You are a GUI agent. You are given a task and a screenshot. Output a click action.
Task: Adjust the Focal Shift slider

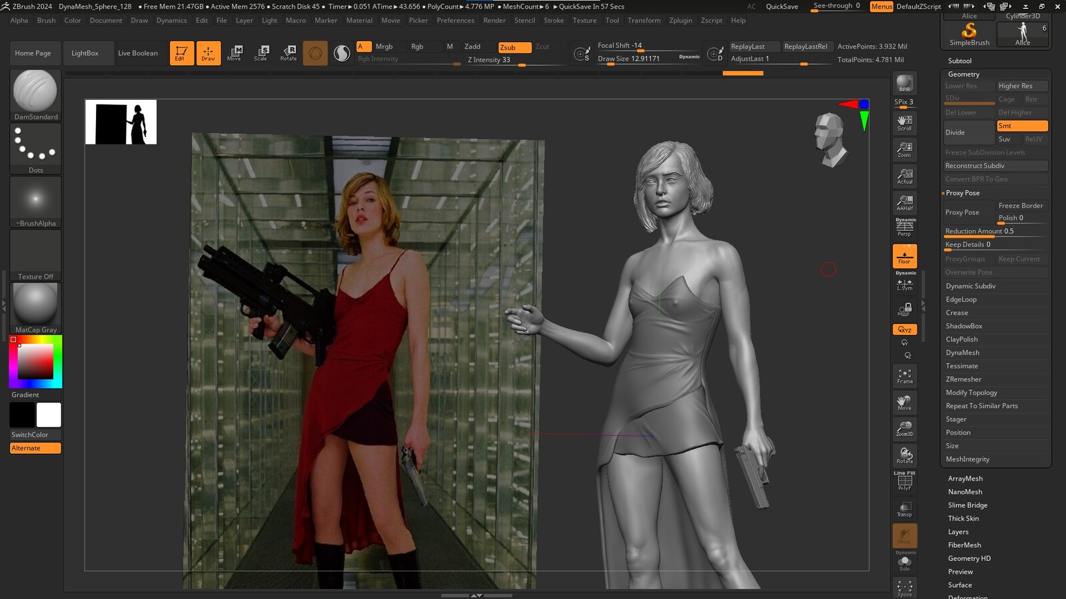tap(648, 46)
